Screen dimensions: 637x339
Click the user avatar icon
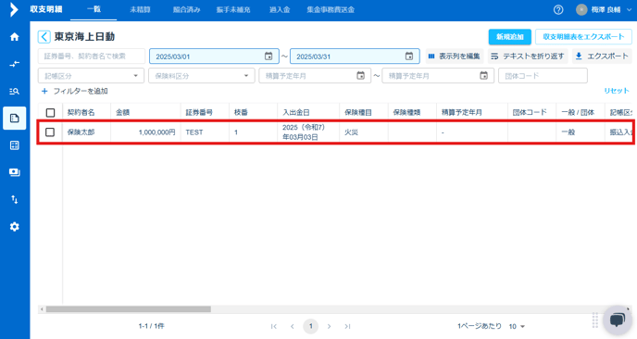point(581,10)
